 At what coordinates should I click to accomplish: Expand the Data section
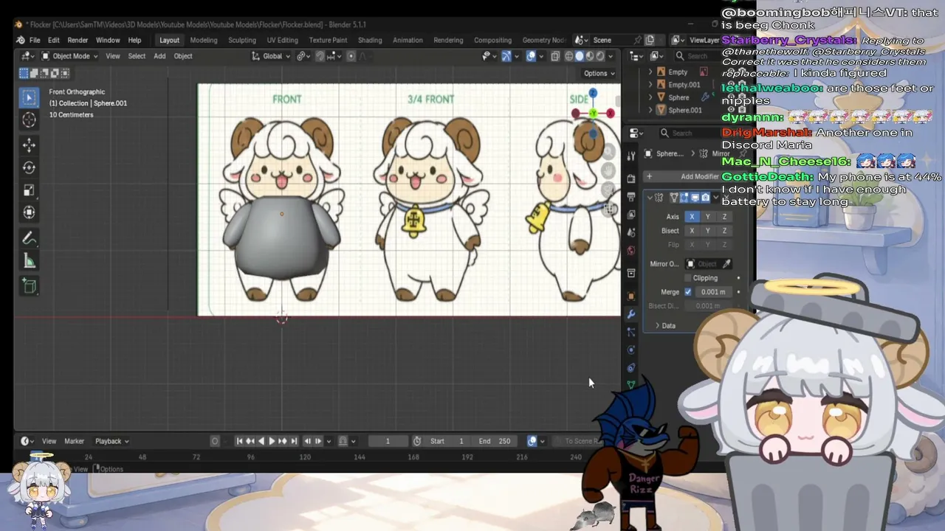coord(664,325)
